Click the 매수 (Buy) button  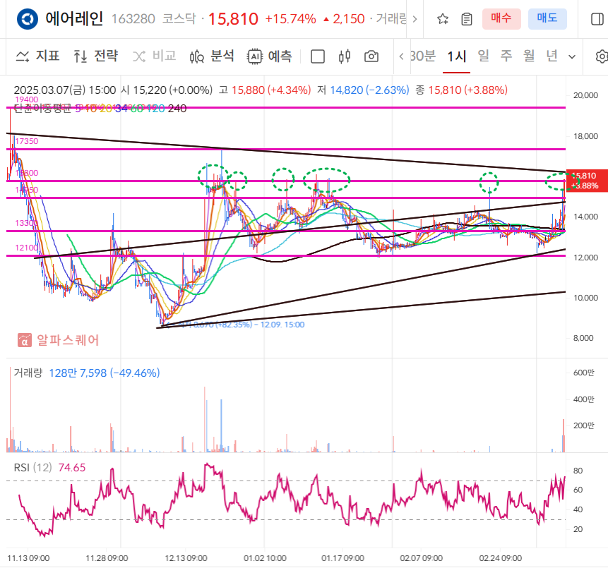(x=501, y=19)
